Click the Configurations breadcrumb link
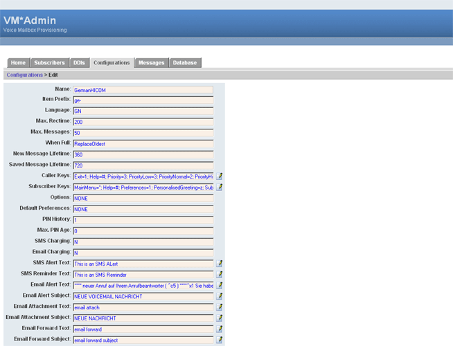This screenshot has height=346, width=453. (24, 75)
